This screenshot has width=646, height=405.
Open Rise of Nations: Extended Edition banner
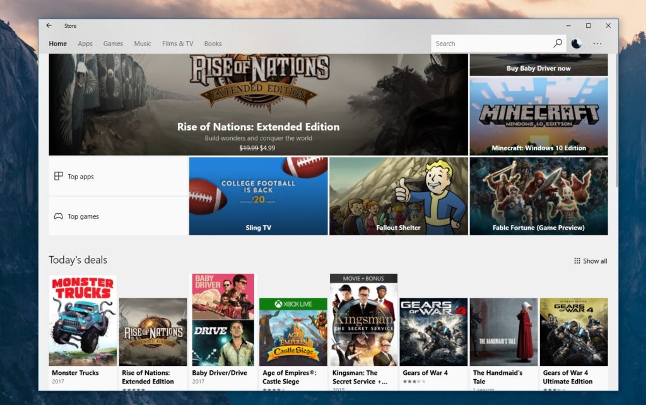click(x=258, y=104)
